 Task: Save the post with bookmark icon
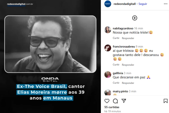[x=166, y=101]
